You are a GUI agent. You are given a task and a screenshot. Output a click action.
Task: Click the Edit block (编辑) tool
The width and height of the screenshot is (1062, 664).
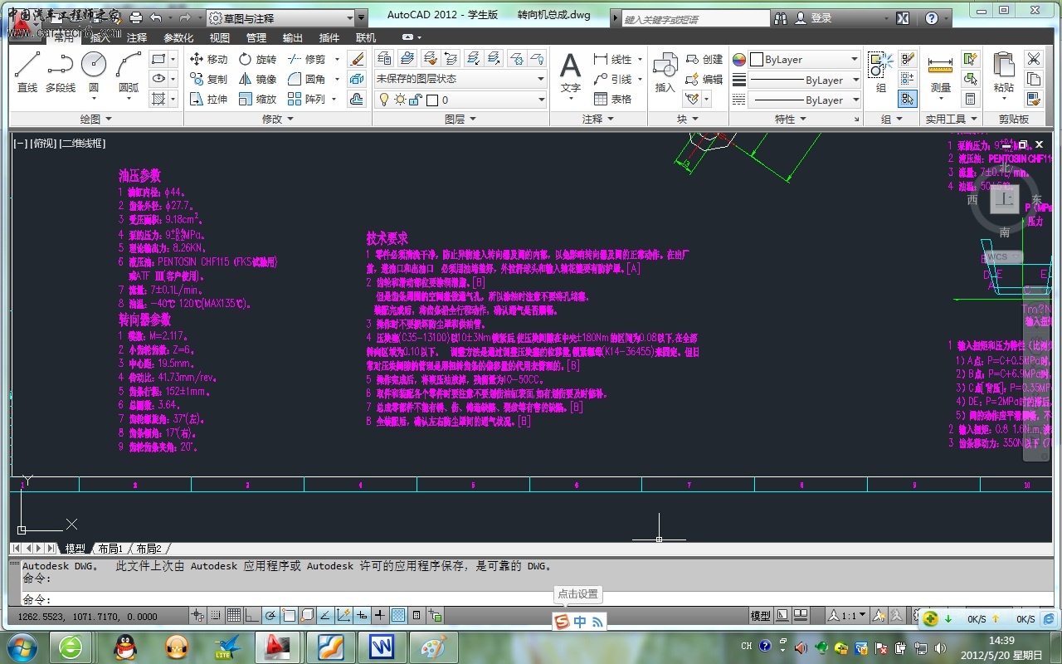704,79
